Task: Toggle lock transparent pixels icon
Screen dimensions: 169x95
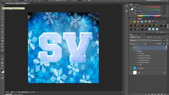Action: (x=137, y=44)
